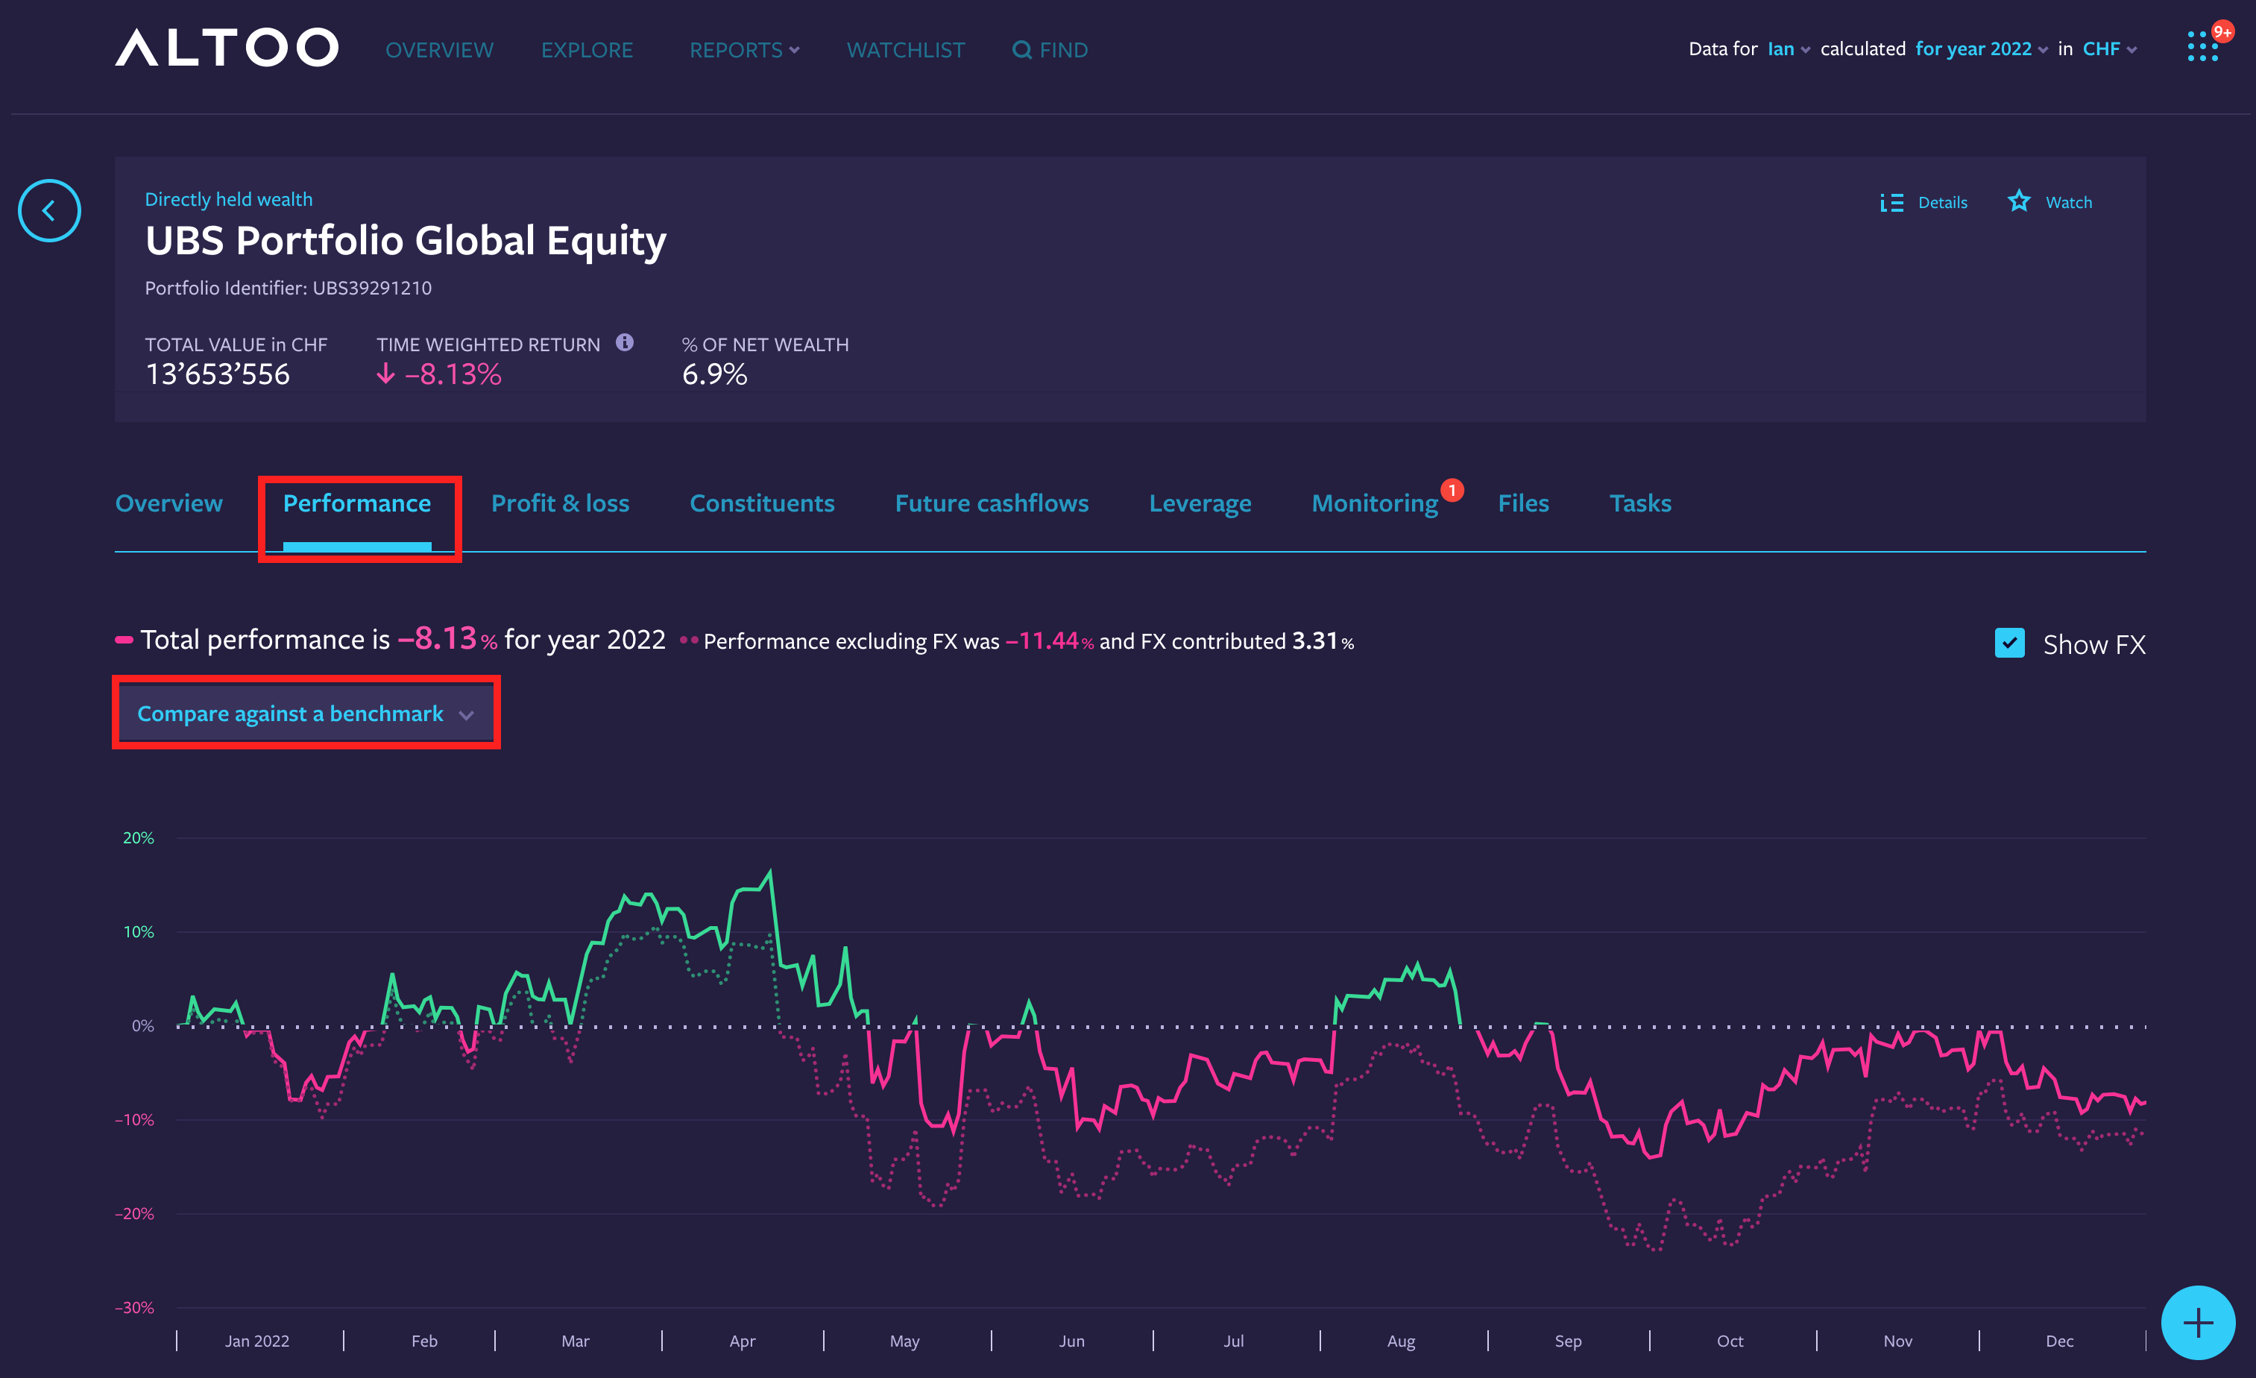This screenshot has width=2256, height=1378.
Task: Open the Constituents tab
Action: click(x=762, y=503)
